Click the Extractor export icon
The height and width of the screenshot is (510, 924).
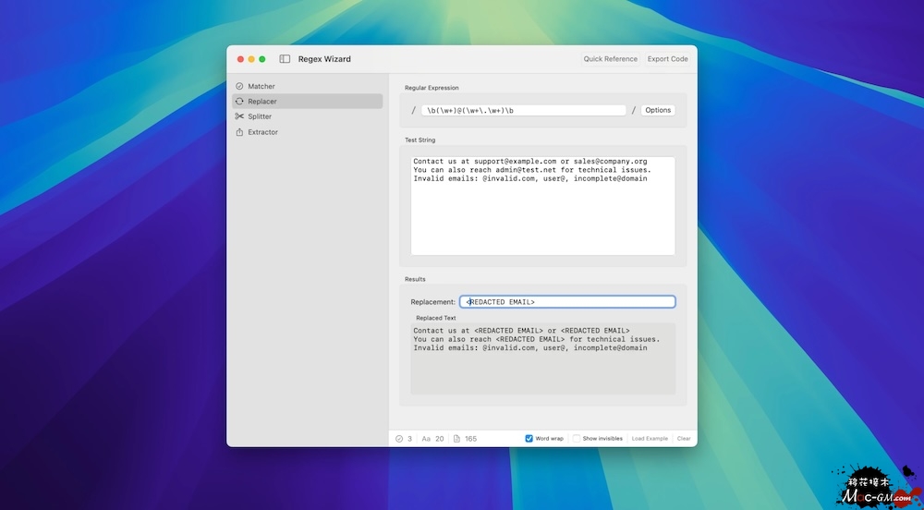[239, 132]
